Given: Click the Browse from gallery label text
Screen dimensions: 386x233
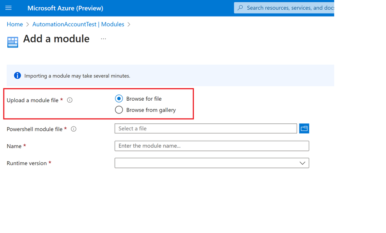Looking at the screenshot, I should [151, 110].
